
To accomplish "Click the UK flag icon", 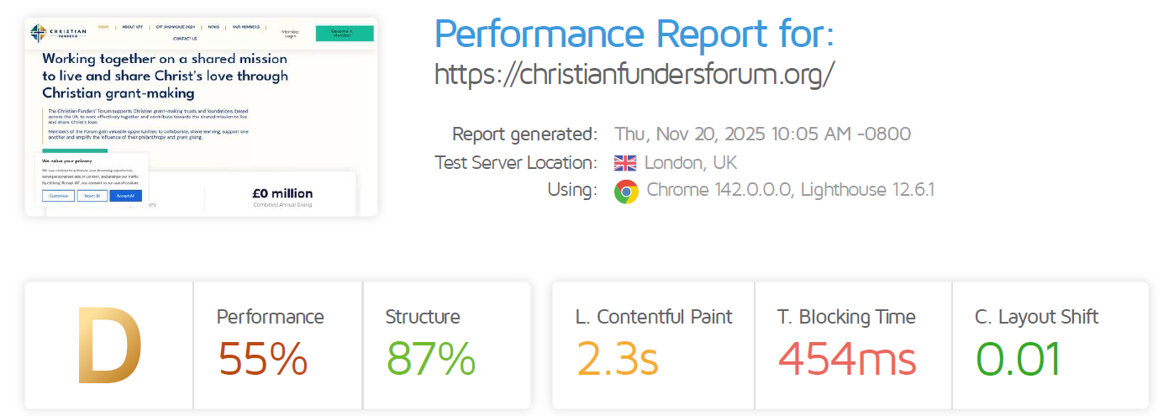I will point(625,163).
